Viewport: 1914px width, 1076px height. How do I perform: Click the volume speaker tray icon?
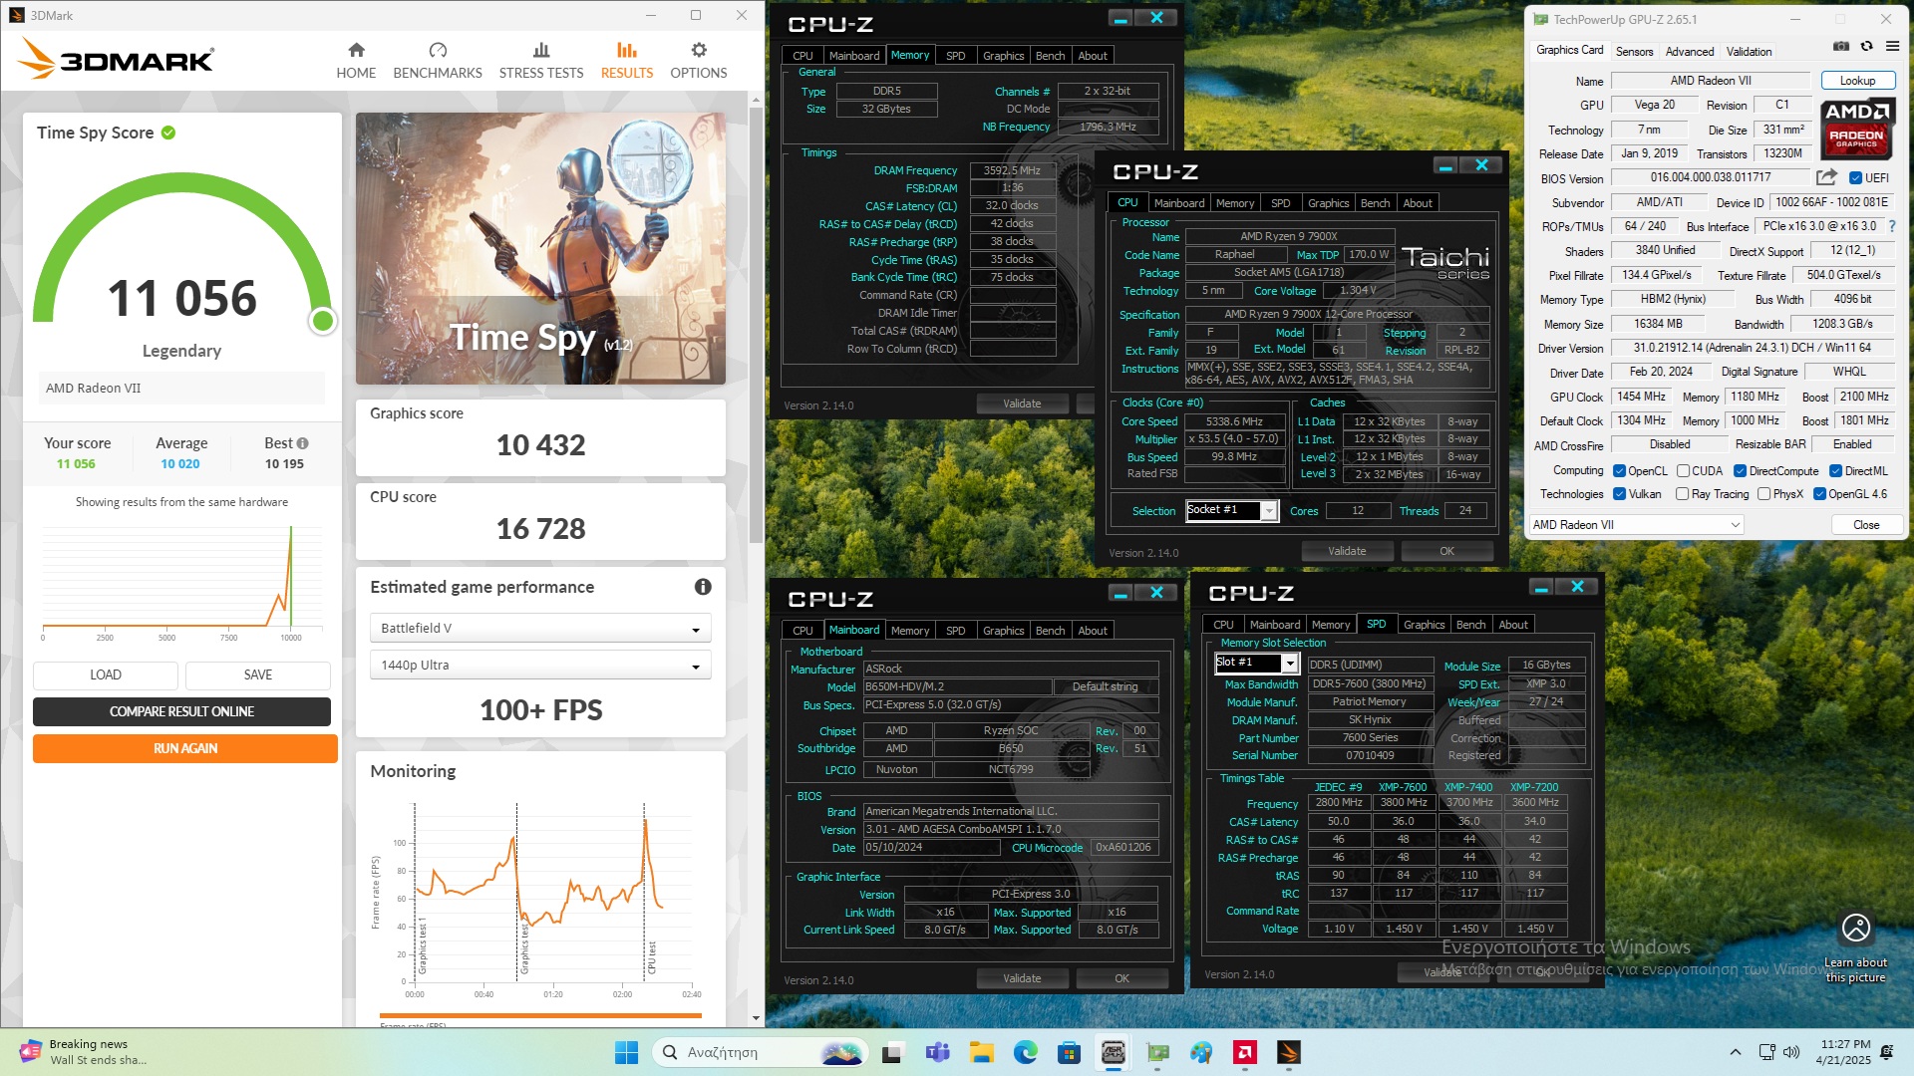(x=1791, y=1052)
